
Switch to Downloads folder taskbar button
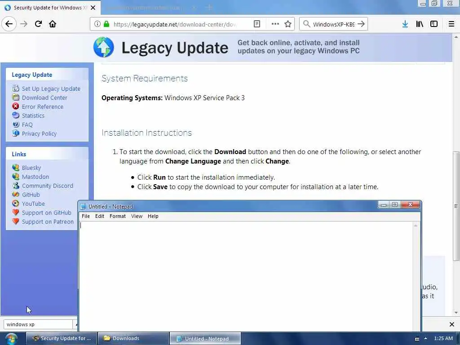133,338
